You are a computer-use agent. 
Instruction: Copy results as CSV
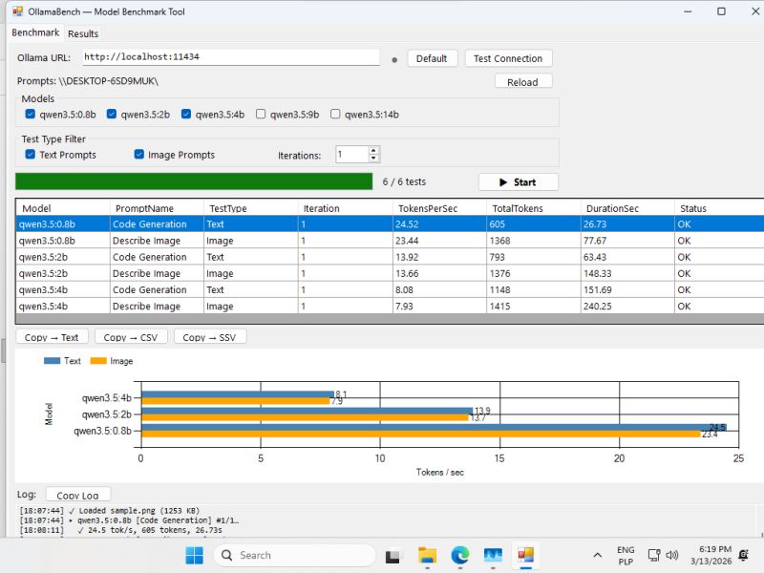(x=131, y=337)
